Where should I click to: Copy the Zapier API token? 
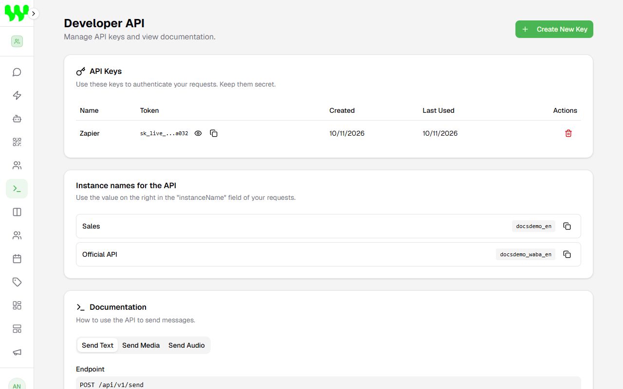214,133
